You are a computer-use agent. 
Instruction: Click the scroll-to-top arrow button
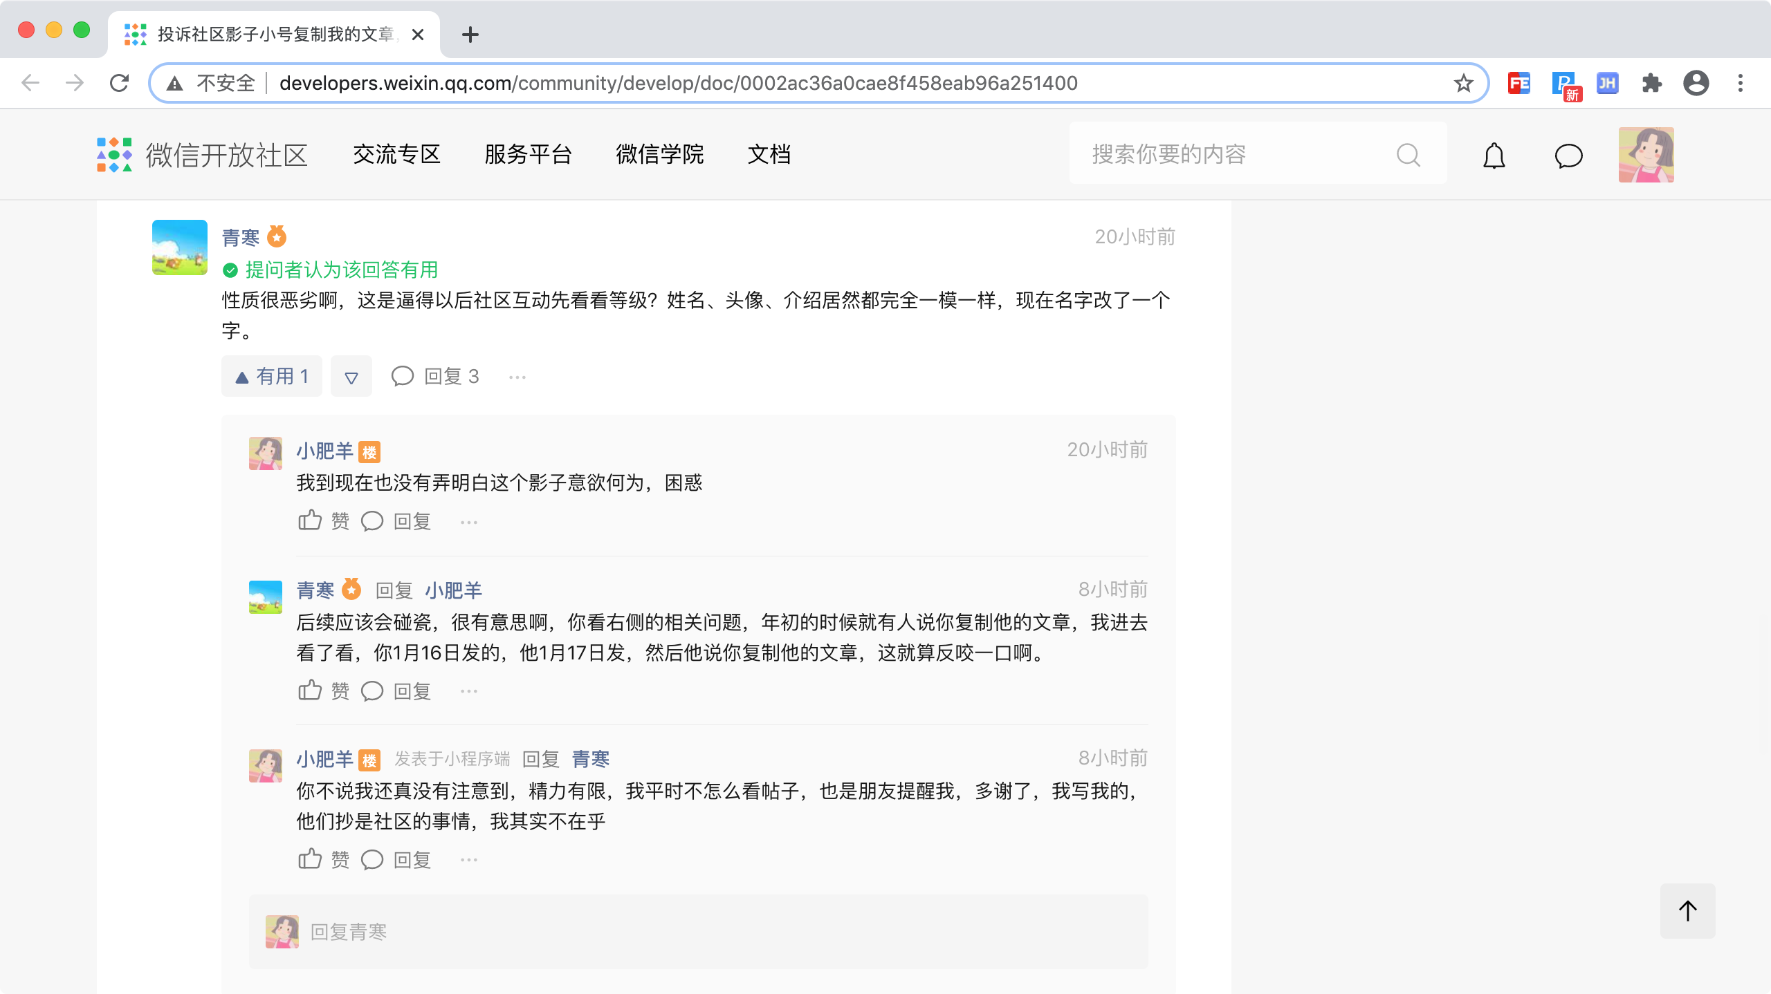point(1687,910)
